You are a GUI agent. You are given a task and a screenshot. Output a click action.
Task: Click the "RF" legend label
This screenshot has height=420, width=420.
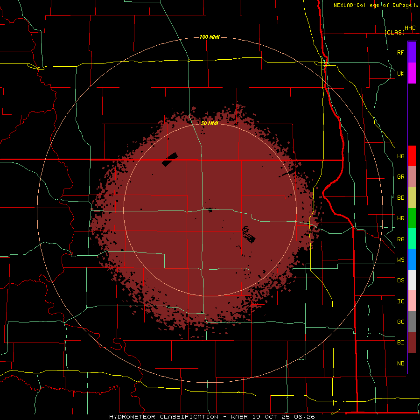[x=400, y=52]
